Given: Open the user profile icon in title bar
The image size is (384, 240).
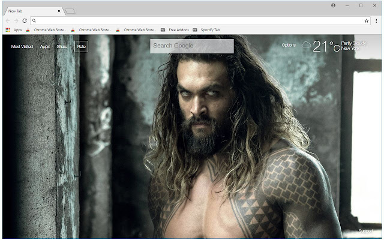Looking at the screenshot, I should [334, 5].
